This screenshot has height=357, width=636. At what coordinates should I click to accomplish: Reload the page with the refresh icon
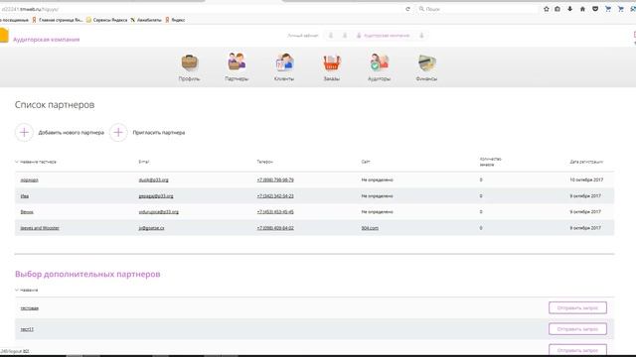point(407,9)
